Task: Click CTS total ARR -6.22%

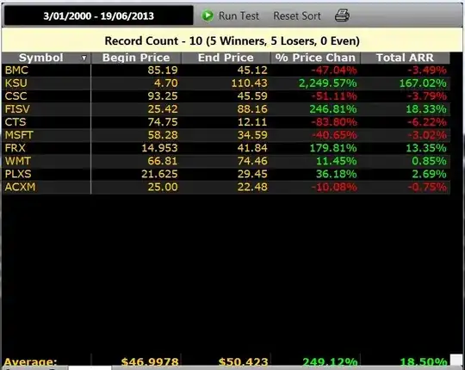Action: [427, 122]
